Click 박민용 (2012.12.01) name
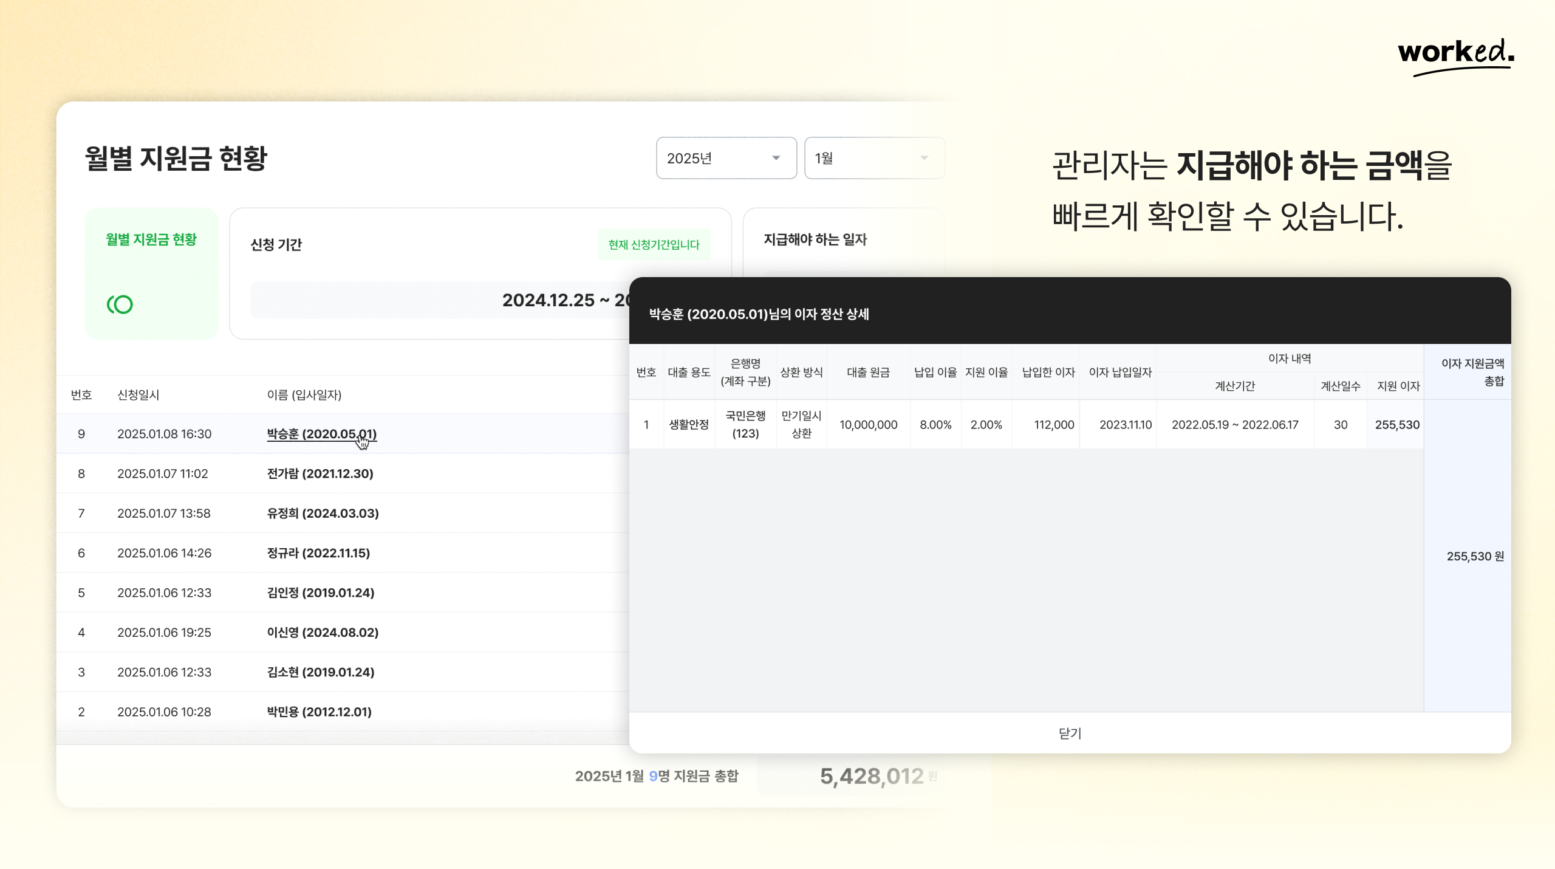Screen dimensions: 1555x869 click(319, 712)
